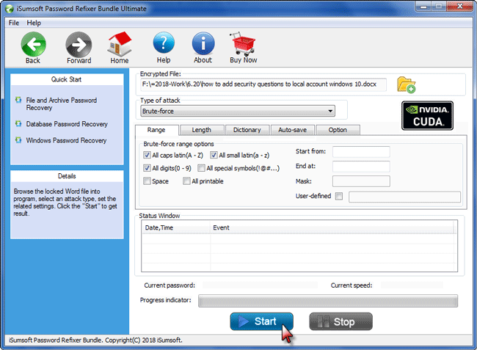Click the Current password label
The image size is (477, 350).
tap(170, 285)
